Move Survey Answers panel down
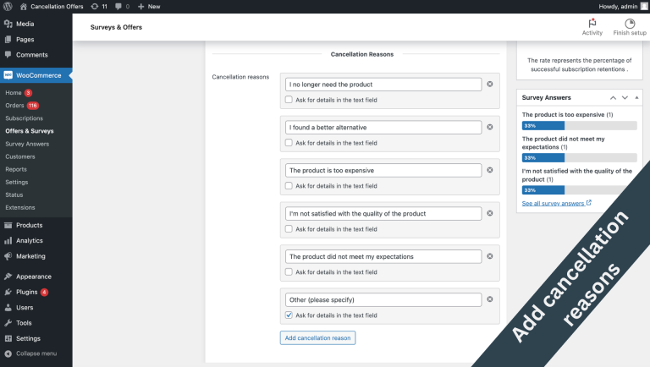This screenshot has width=650, height=367. pos(625,98)
